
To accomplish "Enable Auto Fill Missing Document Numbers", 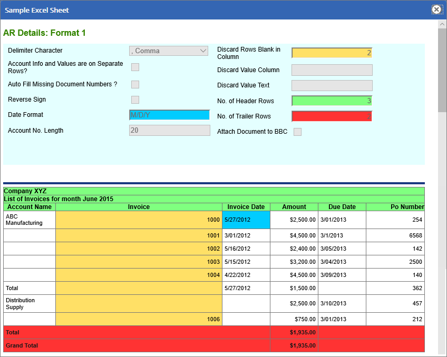I will coord(135,84).
